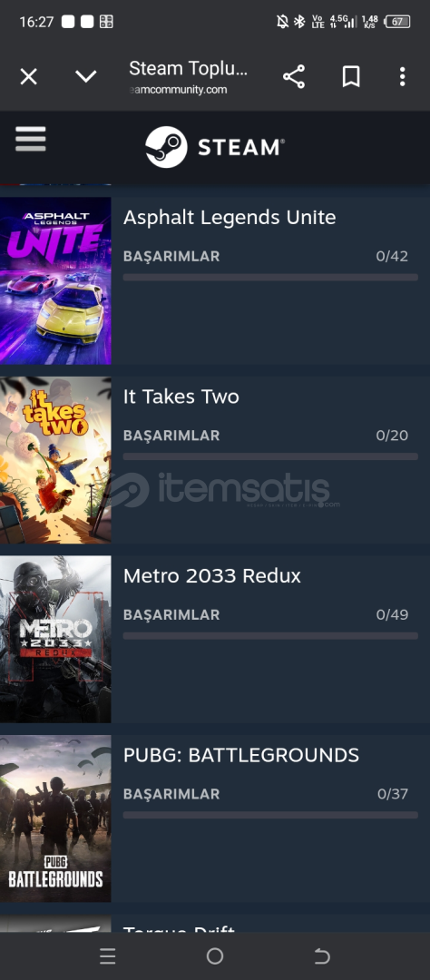Click the Asphalt achievements progress bar

click(x=270, y=278)
